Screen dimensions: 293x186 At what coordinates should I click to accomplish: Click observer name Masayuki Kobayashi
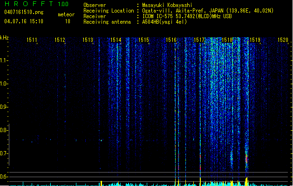(x=167, y=5)
